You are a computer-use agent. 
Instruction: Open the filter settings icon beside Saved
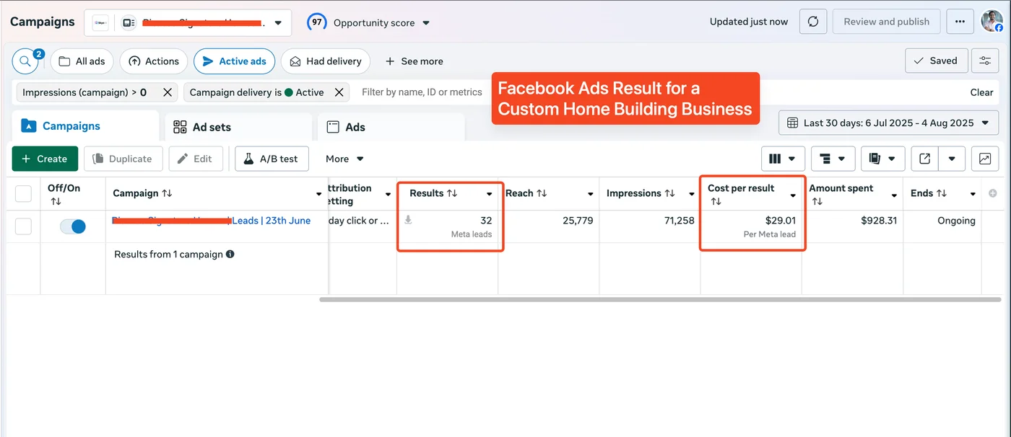(985, 61)
